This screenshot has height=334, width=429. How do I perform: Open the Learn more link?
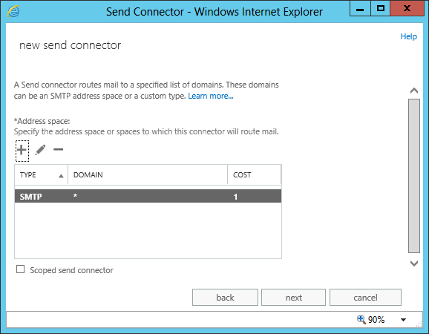pyautogui.click(x=211, y=96)
